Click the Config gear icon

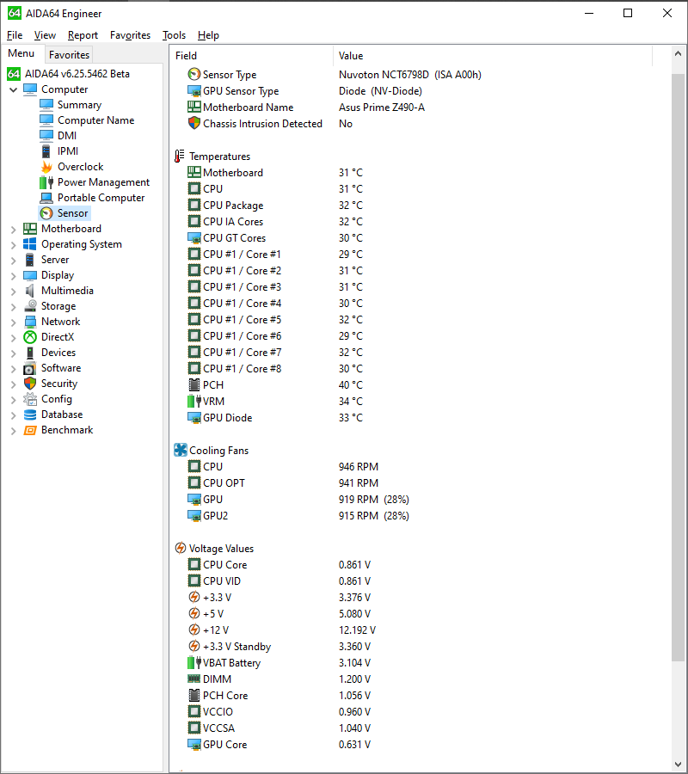point(30,399)
